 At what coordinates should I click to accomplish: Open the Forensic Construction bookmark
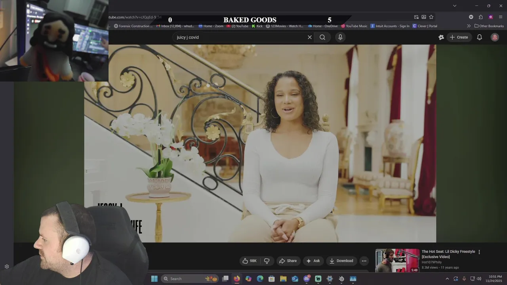(x=133, y=26)
